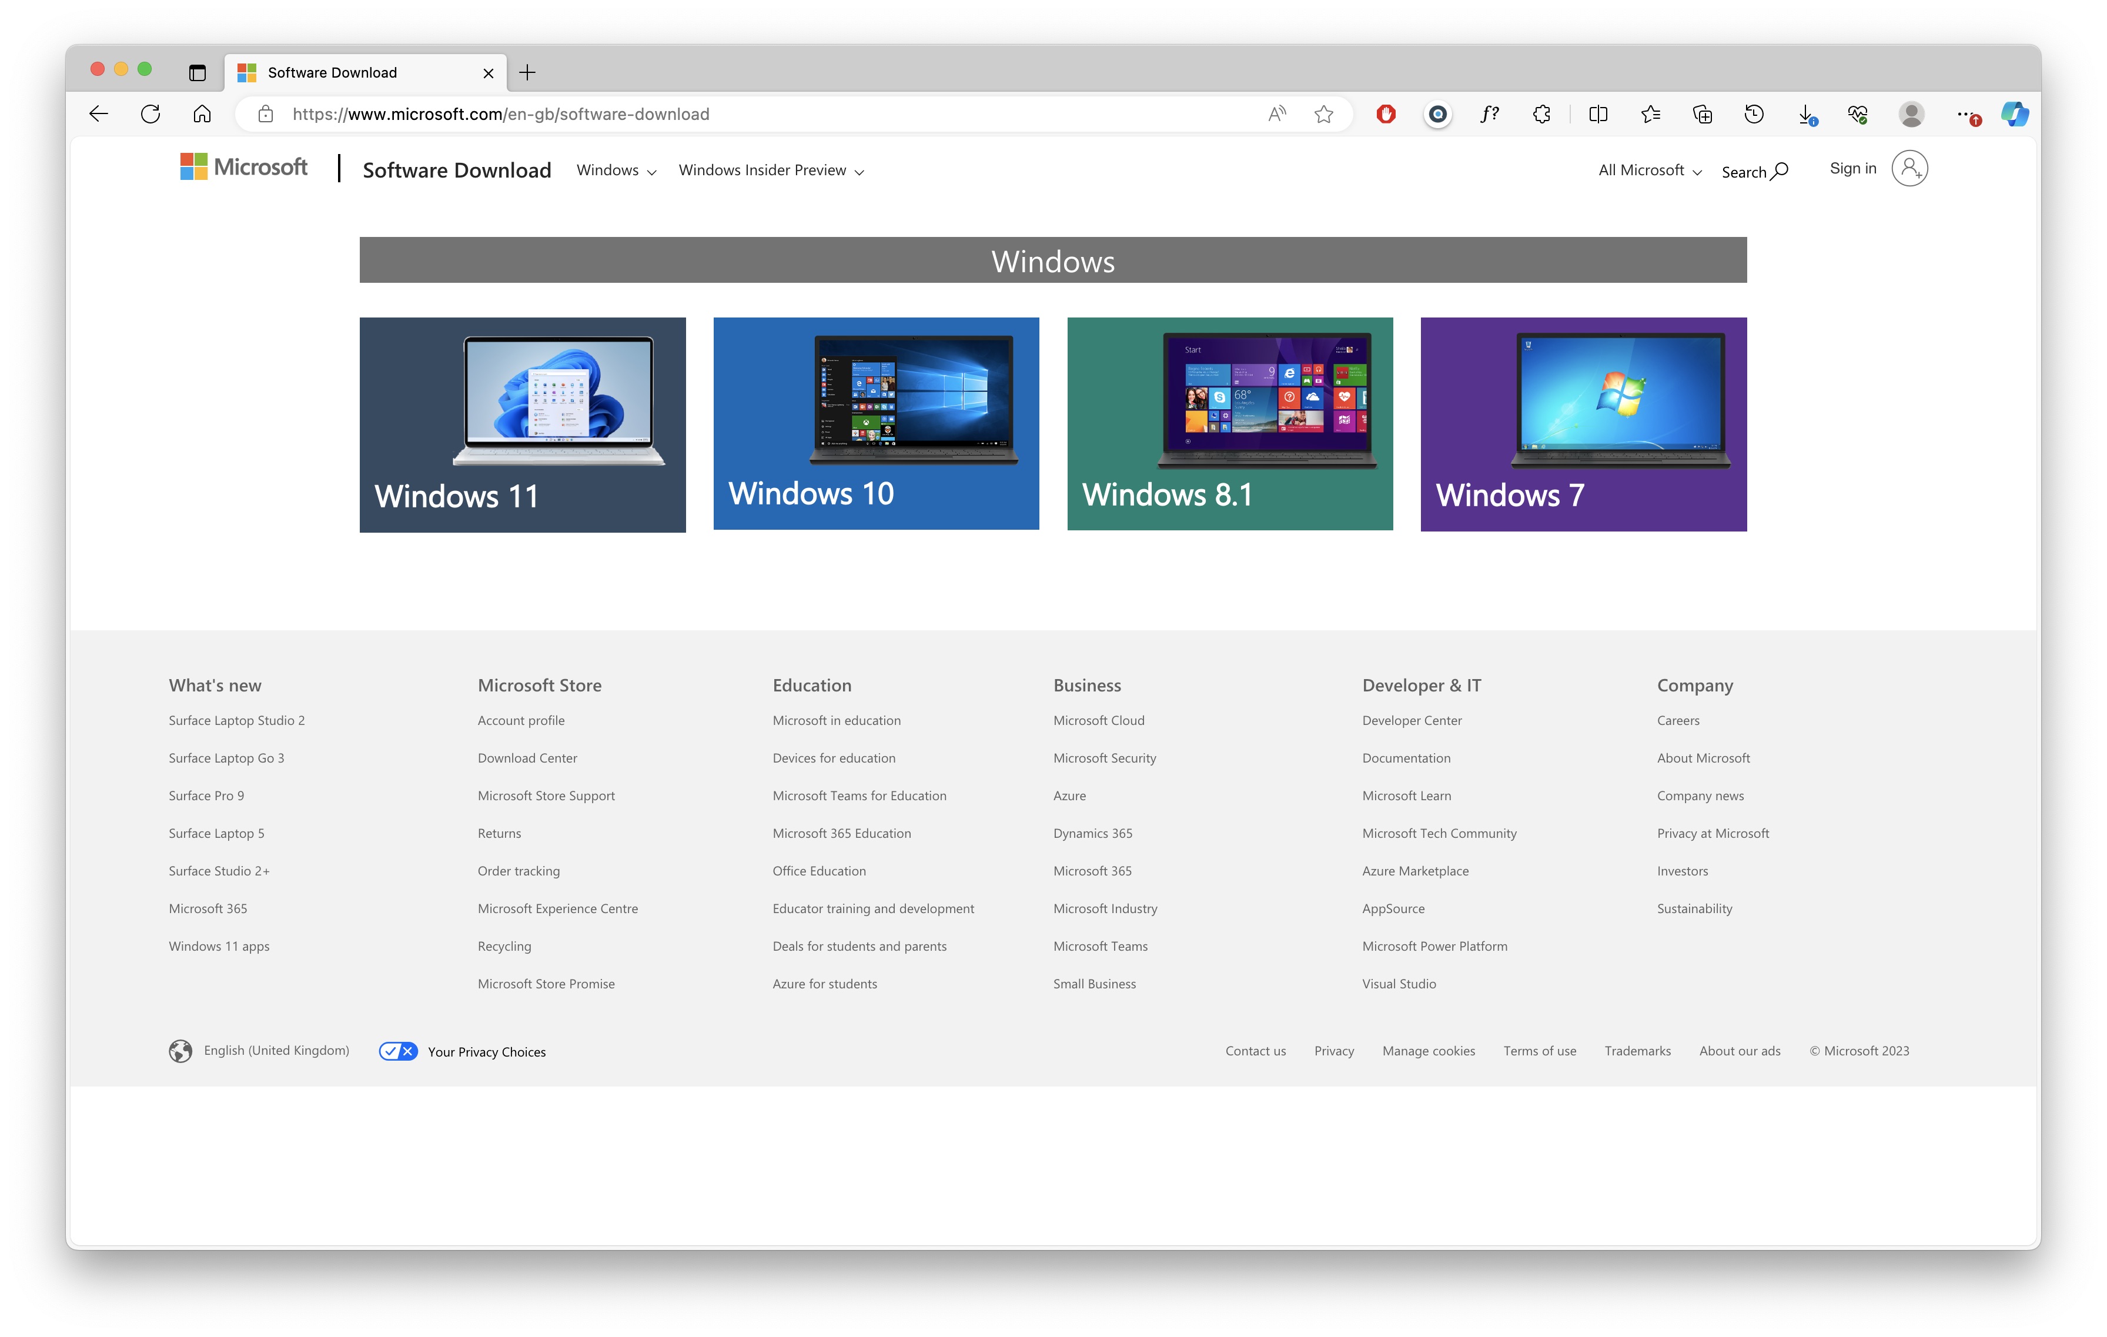Close the Software Download tab

[x=489, y=73]
